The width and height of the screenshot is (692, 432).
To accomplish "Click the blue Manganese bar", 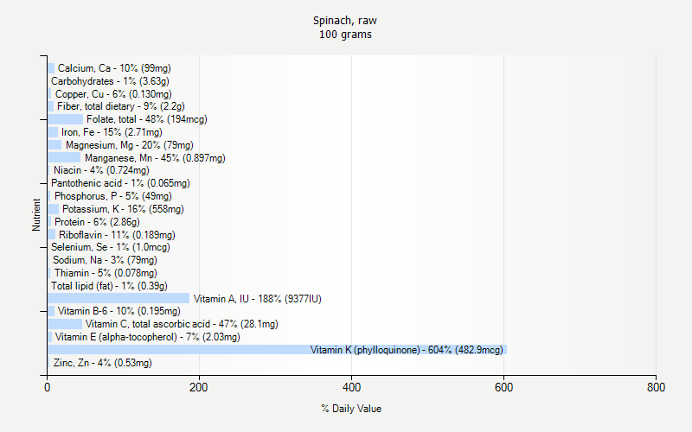I will pyautogui.click(x=64, y=157).
